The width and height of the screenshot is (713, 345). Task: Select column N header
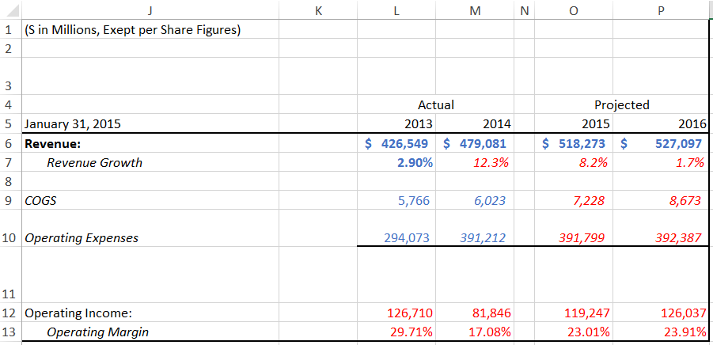click(525, 11)
